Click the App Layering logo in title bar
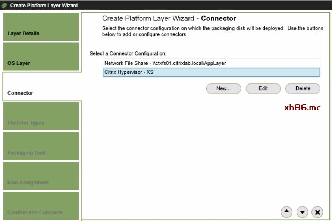 (x=4, y=6)
